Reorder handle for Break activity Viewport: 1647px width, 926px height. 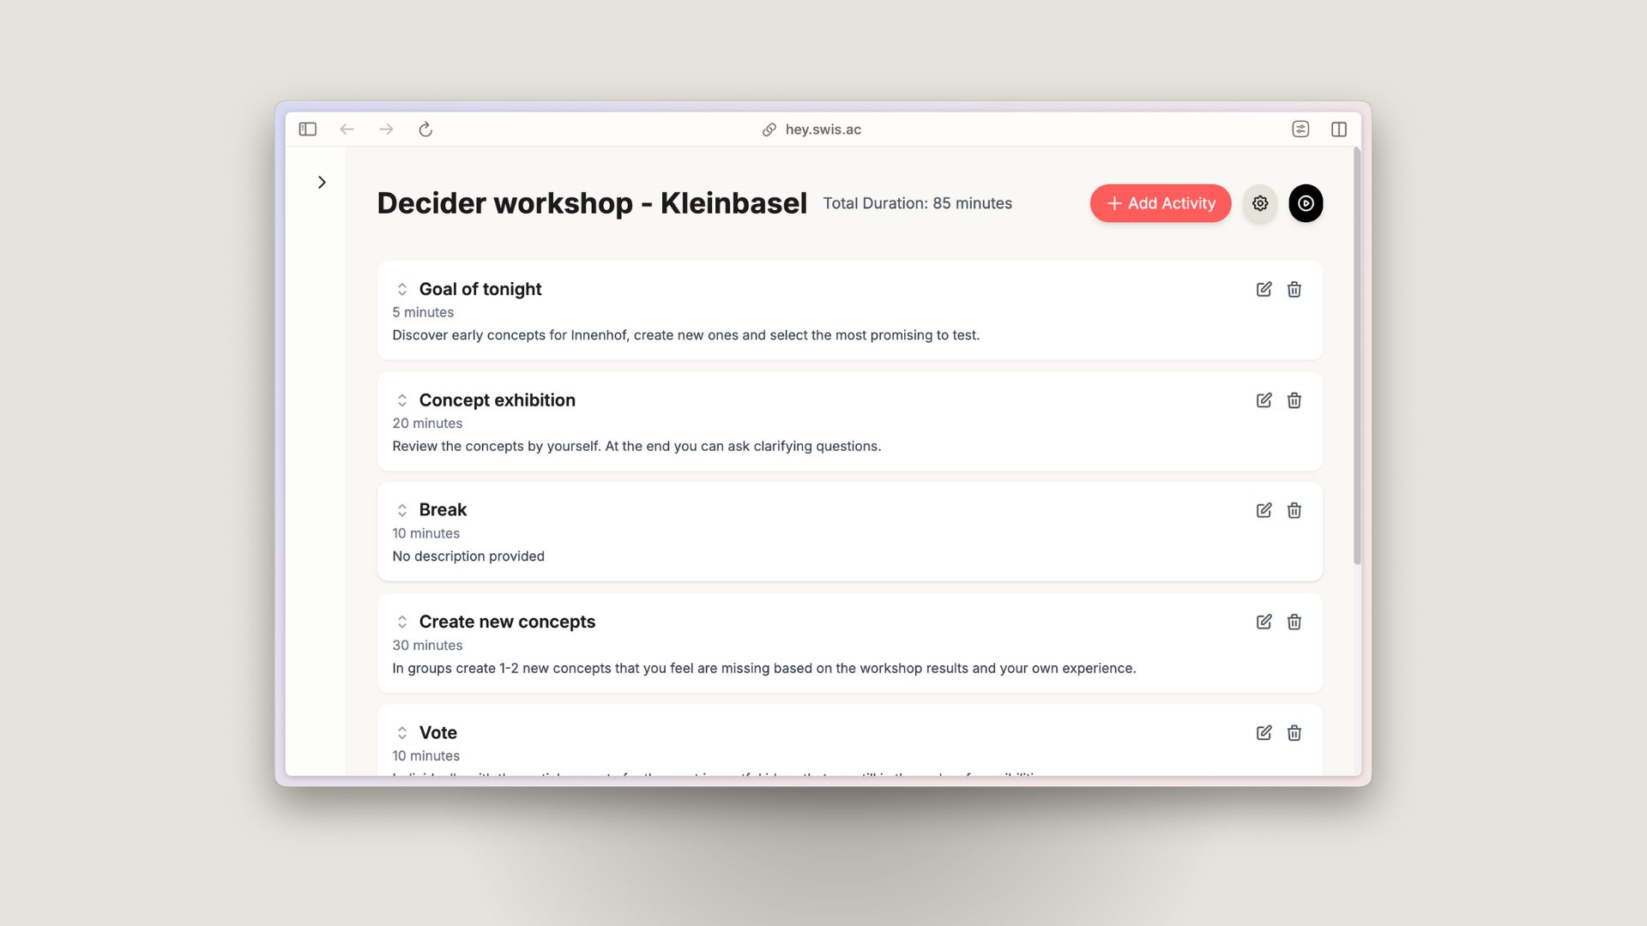[x=401, y=511]
